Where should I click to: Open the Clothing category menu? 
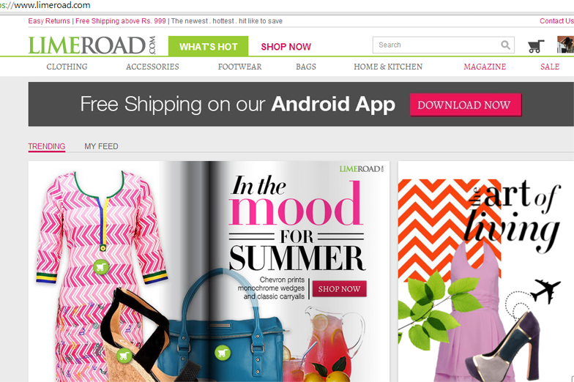pyautogui.click(x=67, y=67)
